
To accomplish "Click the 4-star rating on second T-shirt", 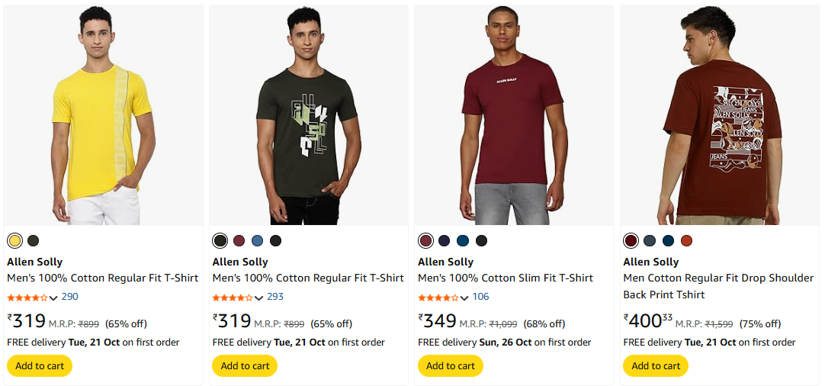I will point(232,298).
